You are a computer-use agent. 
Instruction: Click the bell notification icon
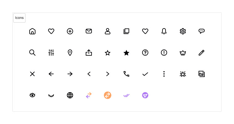pos(164,31)
